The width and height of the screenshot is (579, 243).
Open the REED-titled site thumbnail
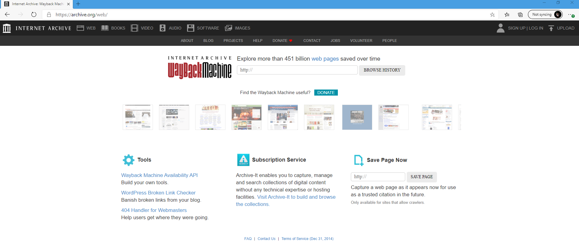pos(210,117)
